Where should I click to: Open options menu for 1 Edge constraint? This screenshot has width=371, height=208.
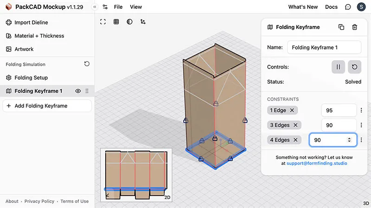[361, 110]
